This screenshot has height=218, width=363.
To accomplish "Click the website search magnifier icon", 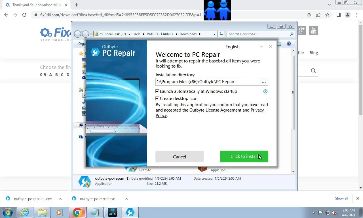I will click(x=313, y=71).
